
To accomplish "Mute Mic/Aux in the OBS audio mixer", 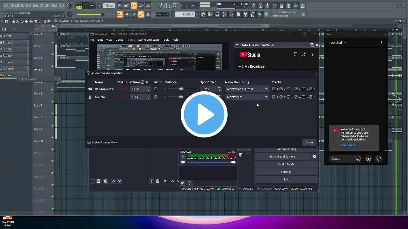I will [x=183, y=162].
